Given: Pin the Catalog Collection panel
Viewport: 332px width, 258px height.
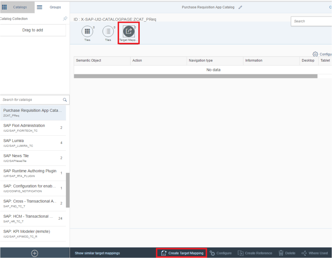Looking at the screenshot, I should (x=65, y=19).
